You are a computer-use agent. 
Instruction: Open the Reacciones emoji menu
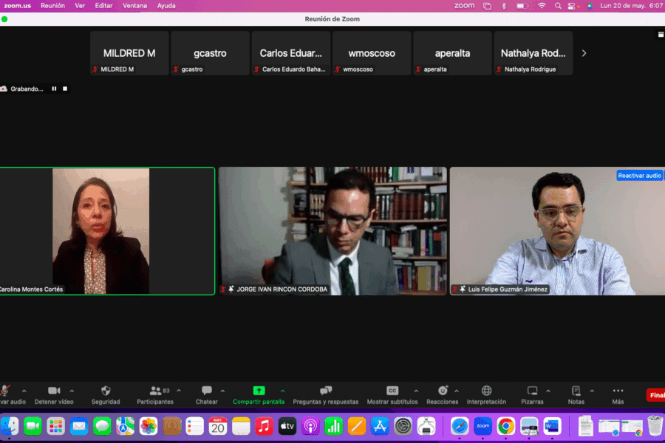[443, 391]
